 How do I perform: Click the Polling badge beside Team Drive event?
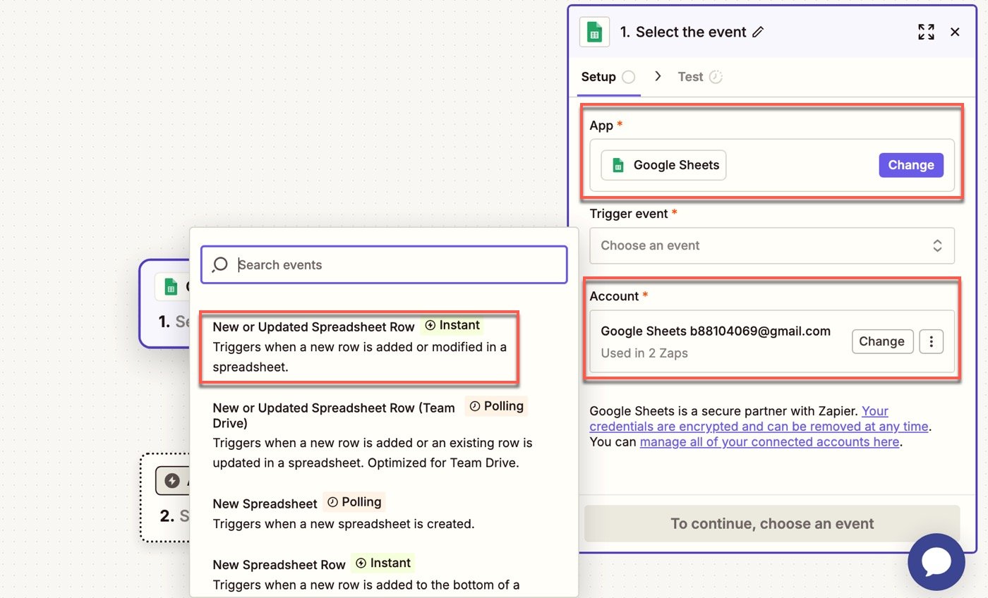click(x=497, y=406)
